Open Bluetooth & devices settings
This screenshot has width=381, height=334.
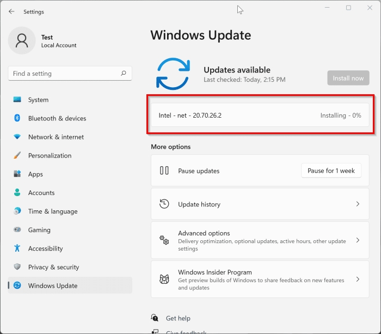(x=70, y=118)
